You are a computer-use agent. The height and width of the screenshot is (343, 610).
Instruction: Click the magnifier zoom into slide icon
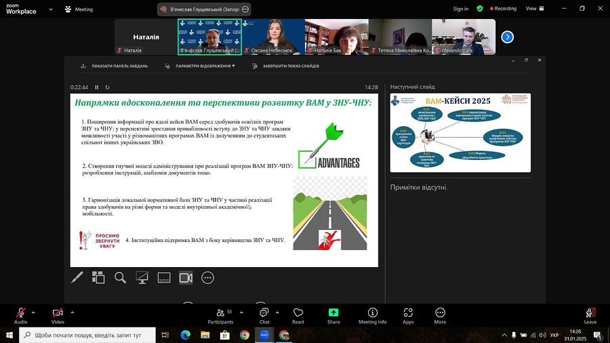[x=120, y=277]
